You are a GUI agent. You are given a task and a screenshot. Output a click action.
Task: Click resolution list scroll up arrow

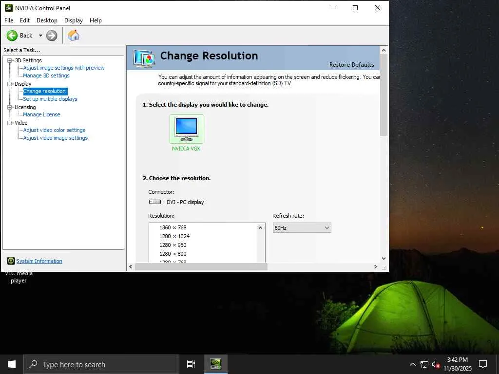point(260,228)
